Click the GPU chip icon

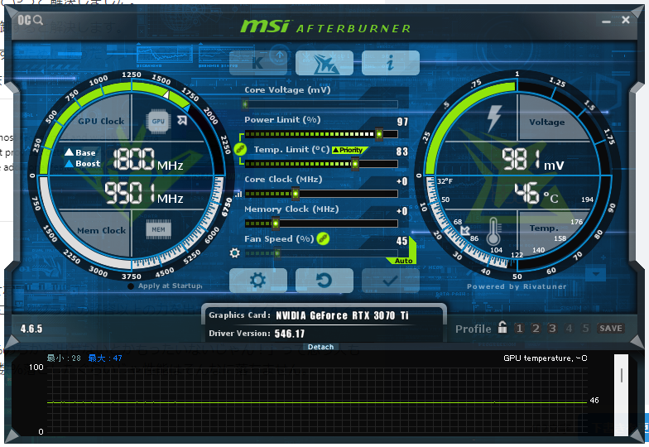pyautogui.click(x=158, y=121)
